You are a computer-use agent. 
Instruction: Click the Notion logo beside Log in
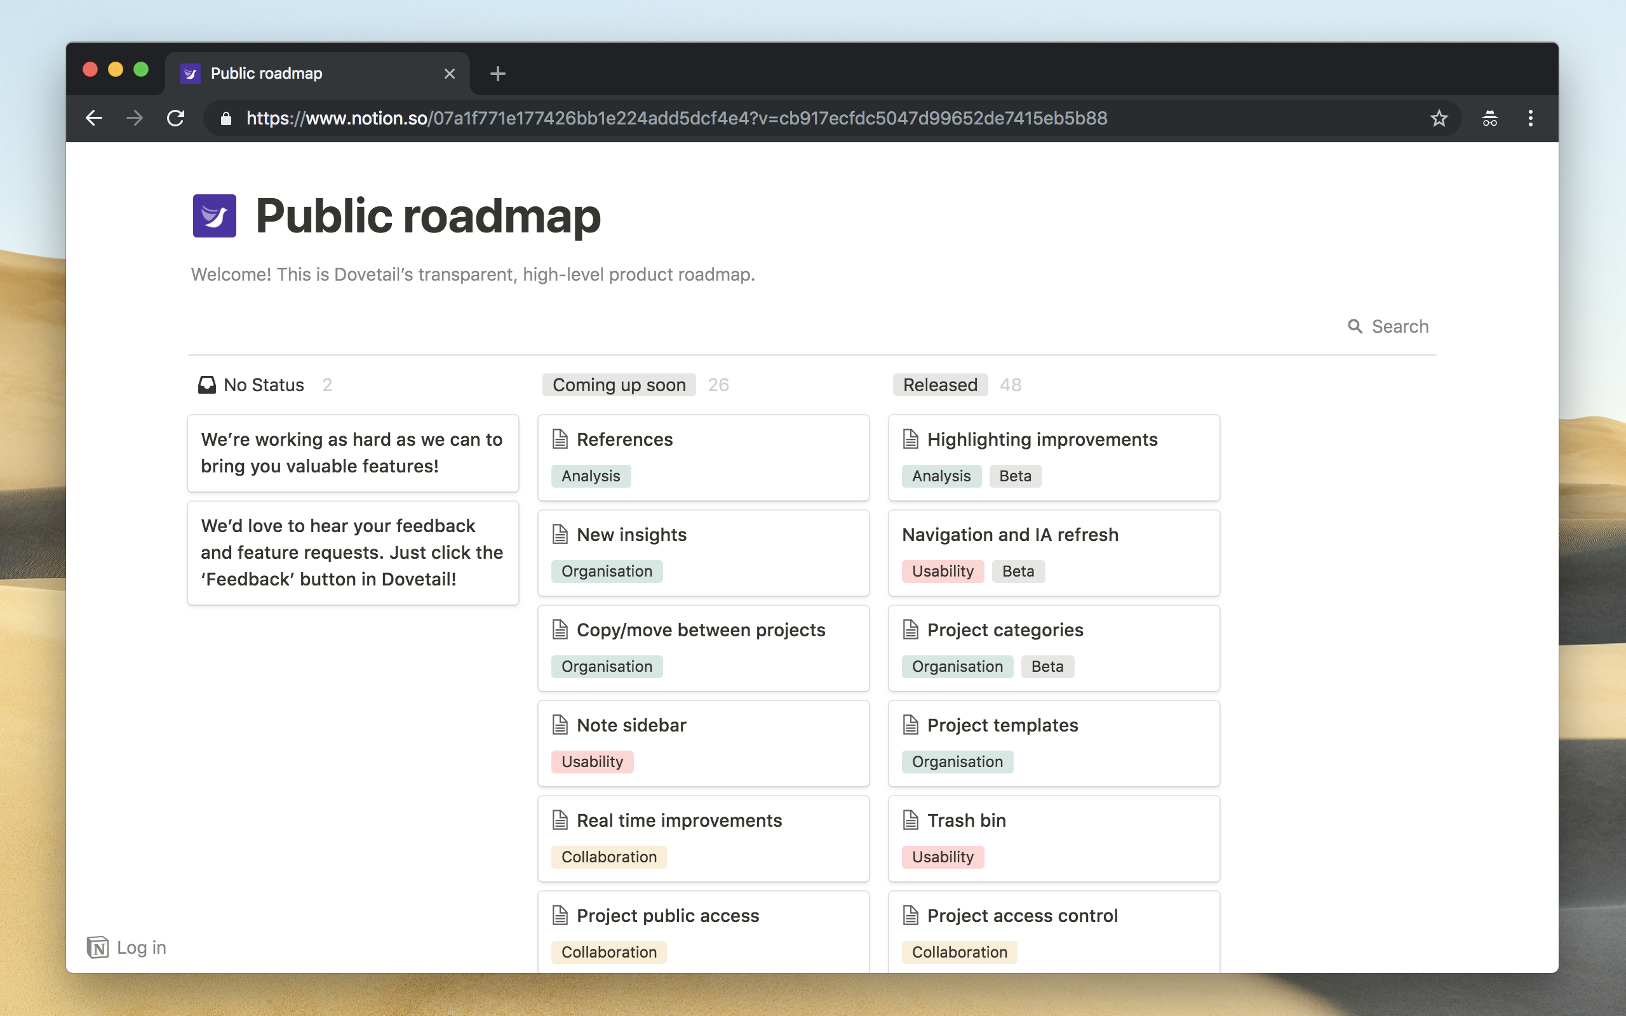coord(98,947)
